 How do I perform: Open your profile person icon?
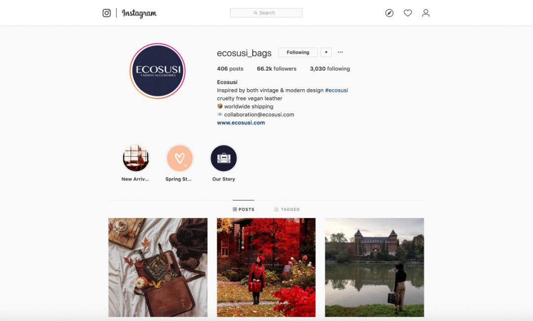[x=425, y=13]
